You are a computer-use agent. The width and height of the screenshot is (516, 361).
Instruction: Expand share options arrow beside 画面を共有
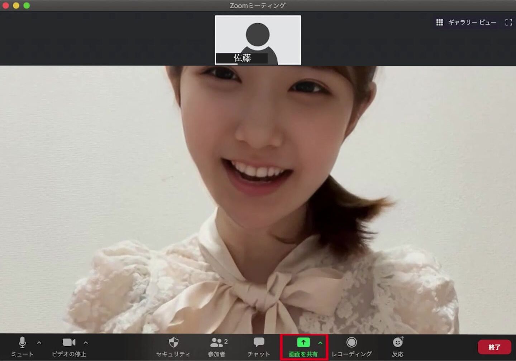[x=320, y=343]
